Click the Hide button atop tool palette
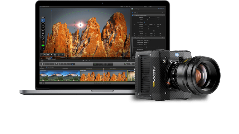The width and height of the screenshot is (239, 134). pos(43,17)
